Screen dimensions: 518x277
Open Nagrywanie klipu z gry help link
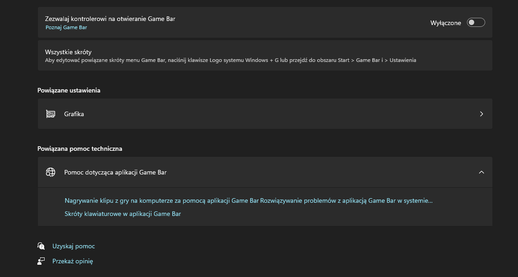pos(162,200)
